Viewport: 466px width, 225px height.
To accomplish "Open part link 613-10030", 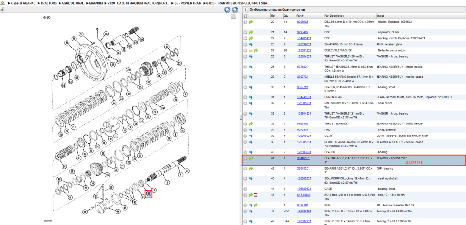I will pyautogui.click(x=303, y=195).
